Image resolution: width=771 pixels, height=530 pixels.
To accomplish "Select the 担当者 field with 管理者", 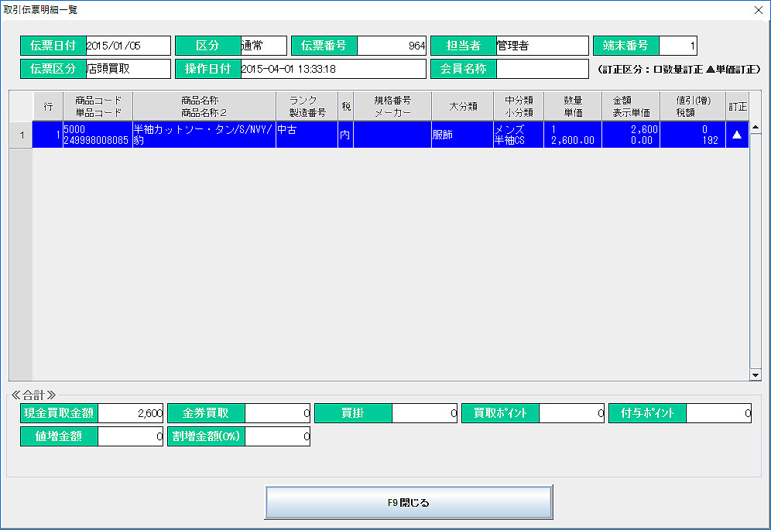I will coord(542,46).
